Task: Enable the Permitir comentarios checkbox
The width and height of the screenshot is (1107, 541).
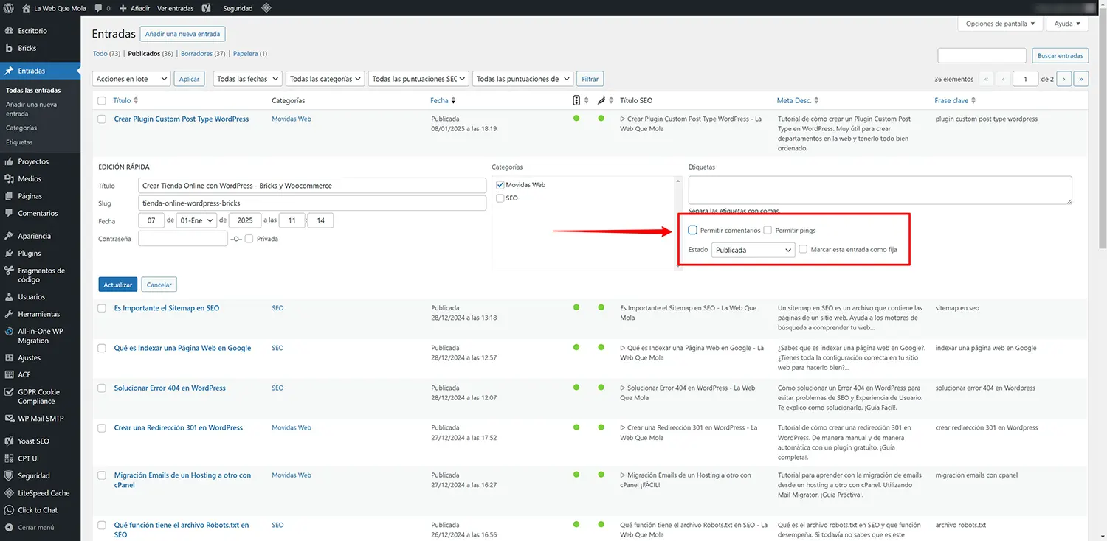Action: [x=692, y=231]
